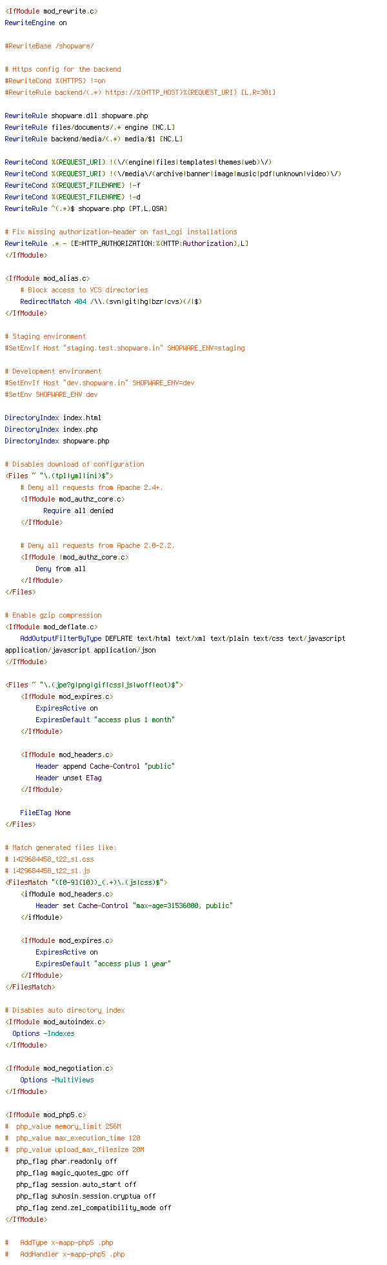Click the '<IfModule mod_autoindex.c>' line

(55, 1022)
